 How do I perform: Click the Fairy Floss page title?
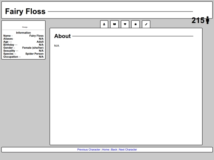pyautogui.click(x=25, y=11)
